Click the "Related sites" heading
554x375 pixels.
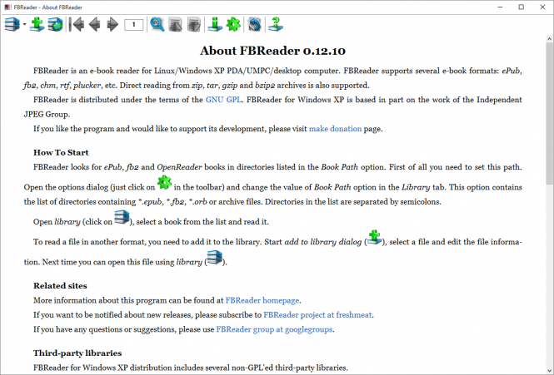(60, 286)
